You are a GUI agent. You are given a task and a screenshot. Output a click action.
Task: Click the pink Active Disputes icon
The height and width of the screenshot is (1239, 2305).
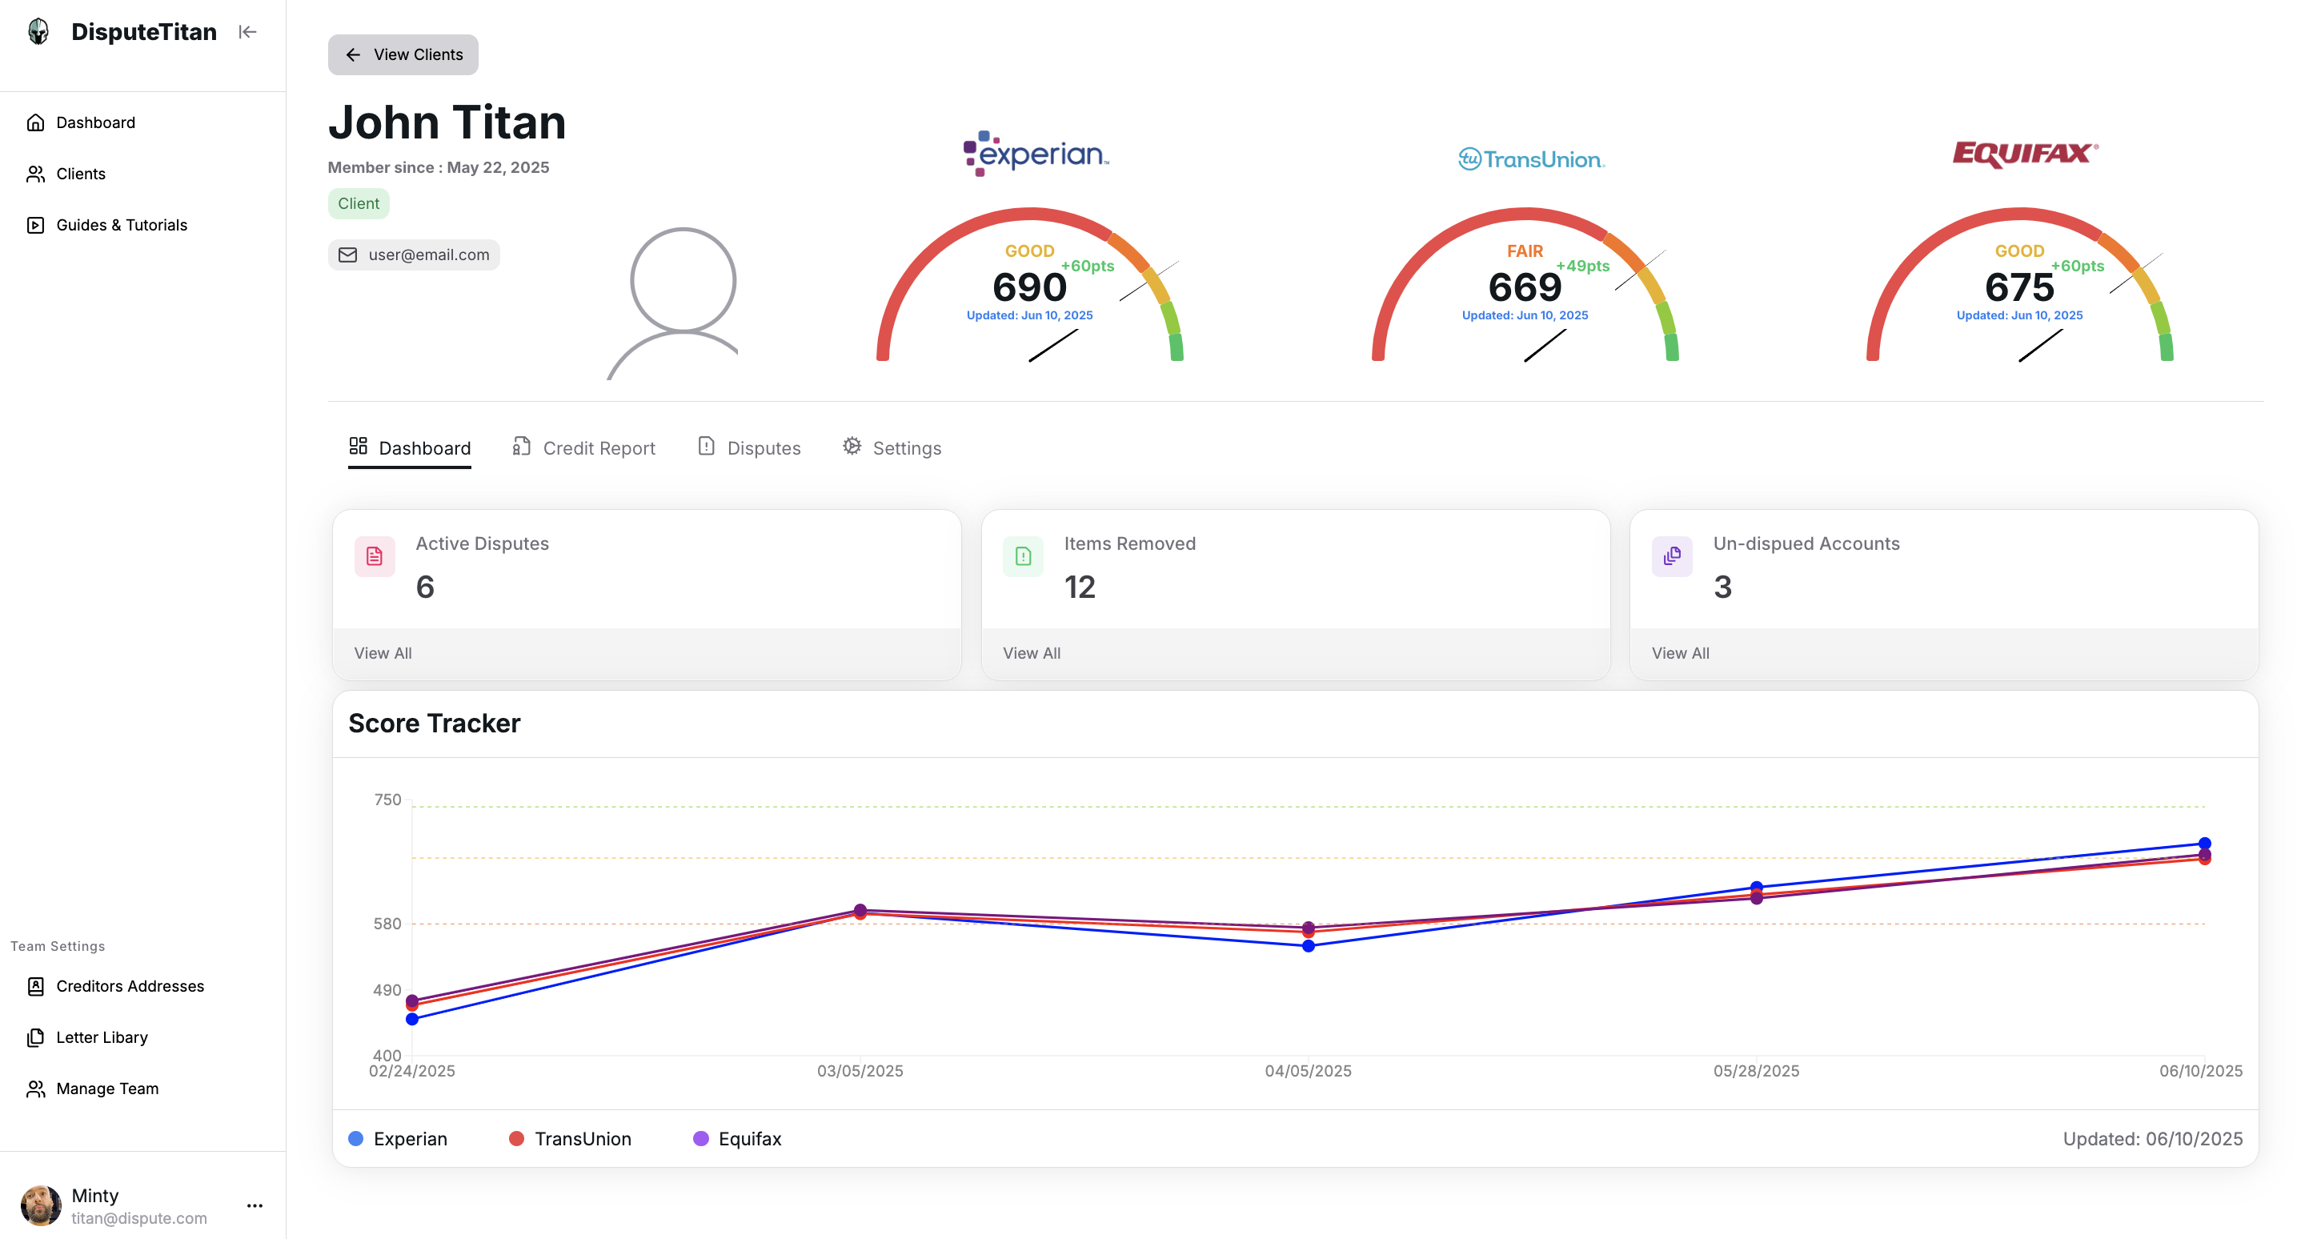tap(375, 556)
